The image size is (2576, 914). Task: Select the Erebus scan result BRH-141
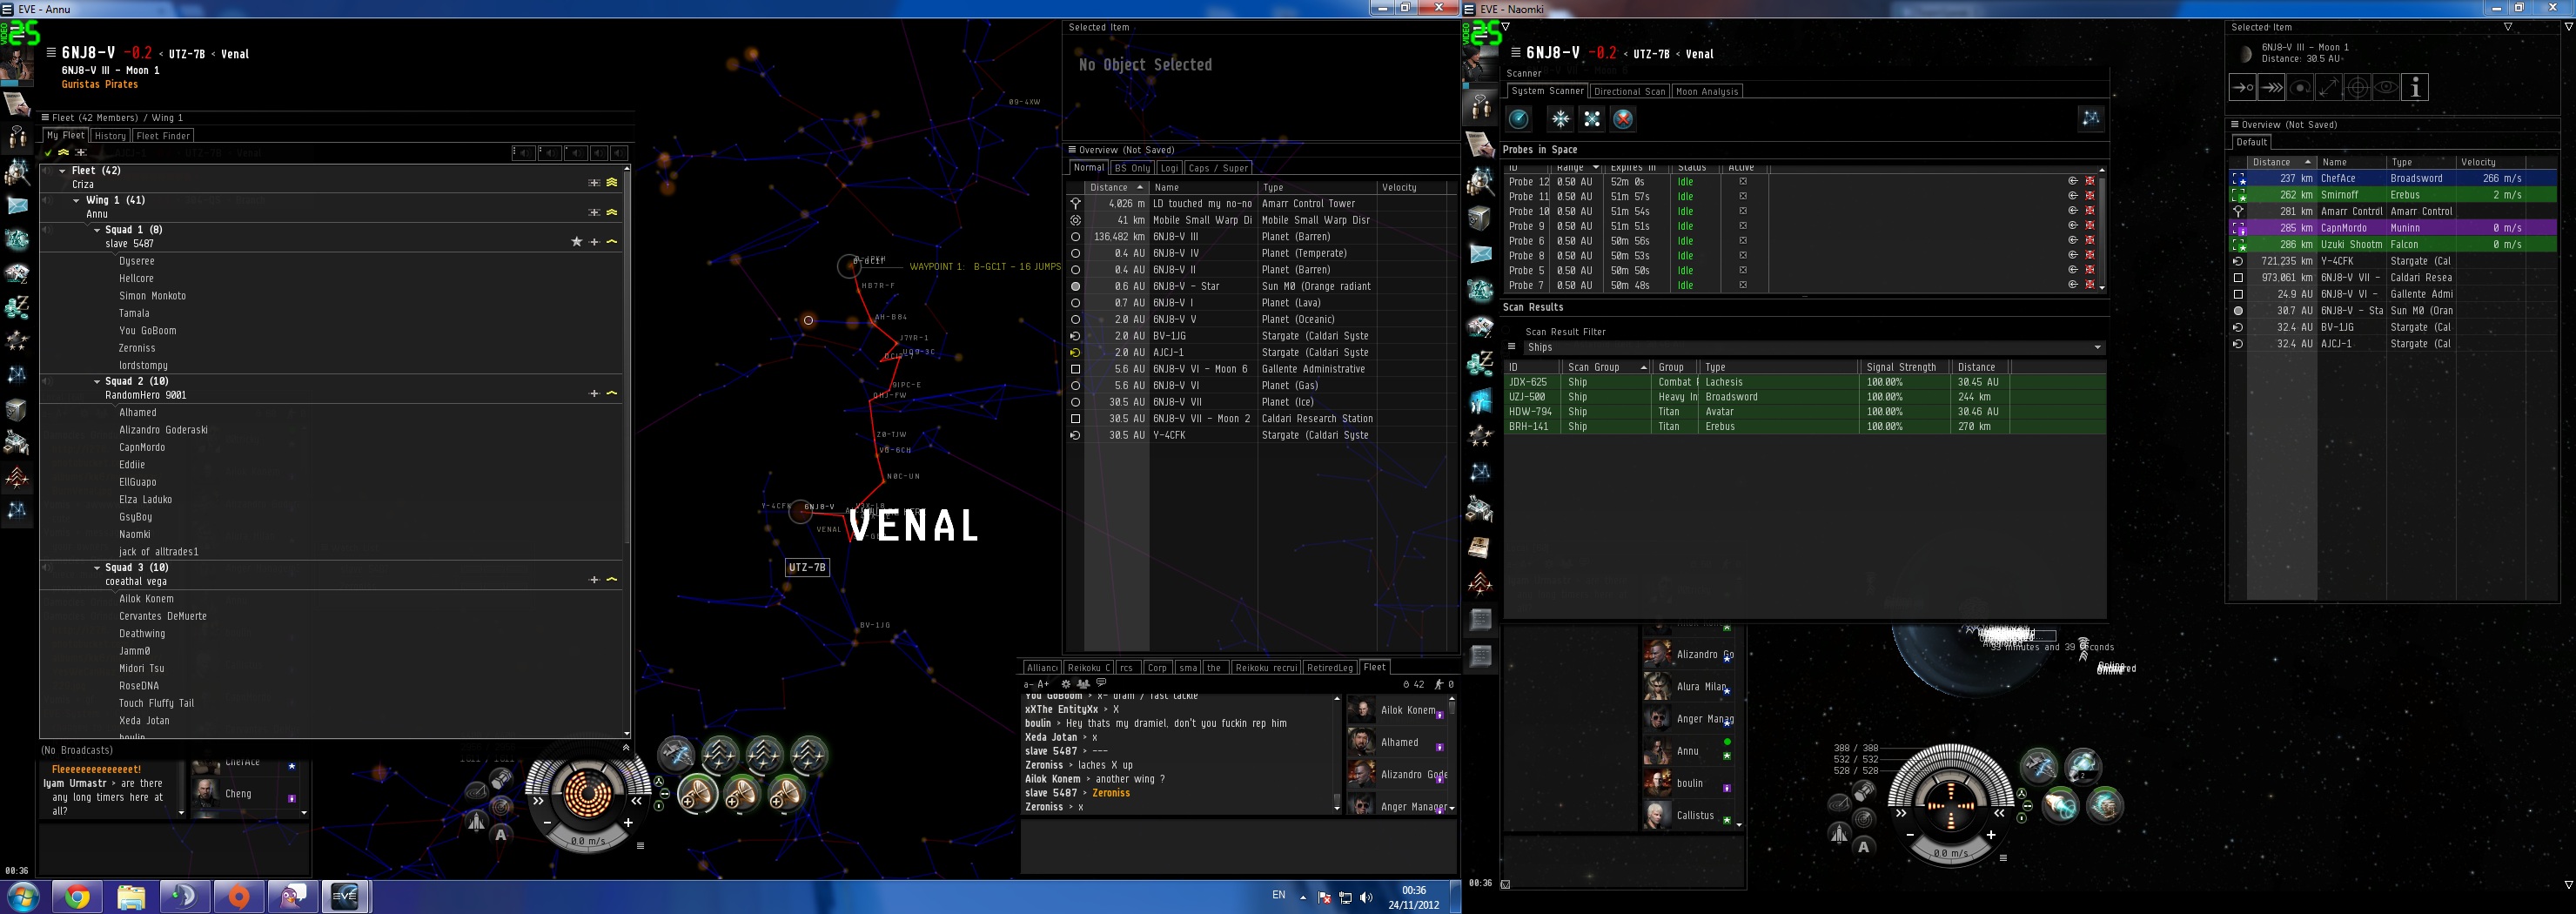[1805, 427]
